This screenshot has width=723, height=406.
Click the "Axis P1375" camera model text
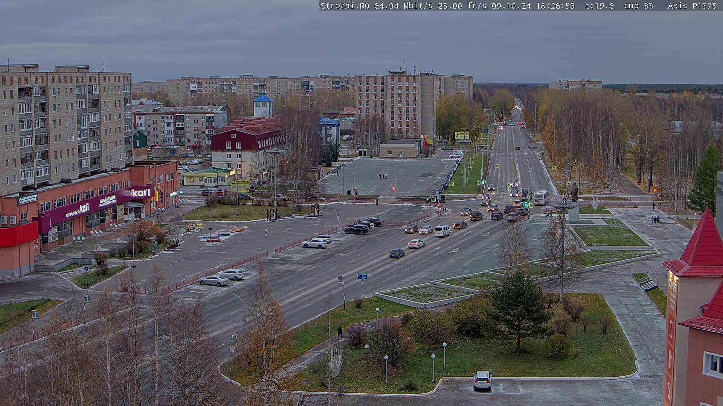point(692,6)
